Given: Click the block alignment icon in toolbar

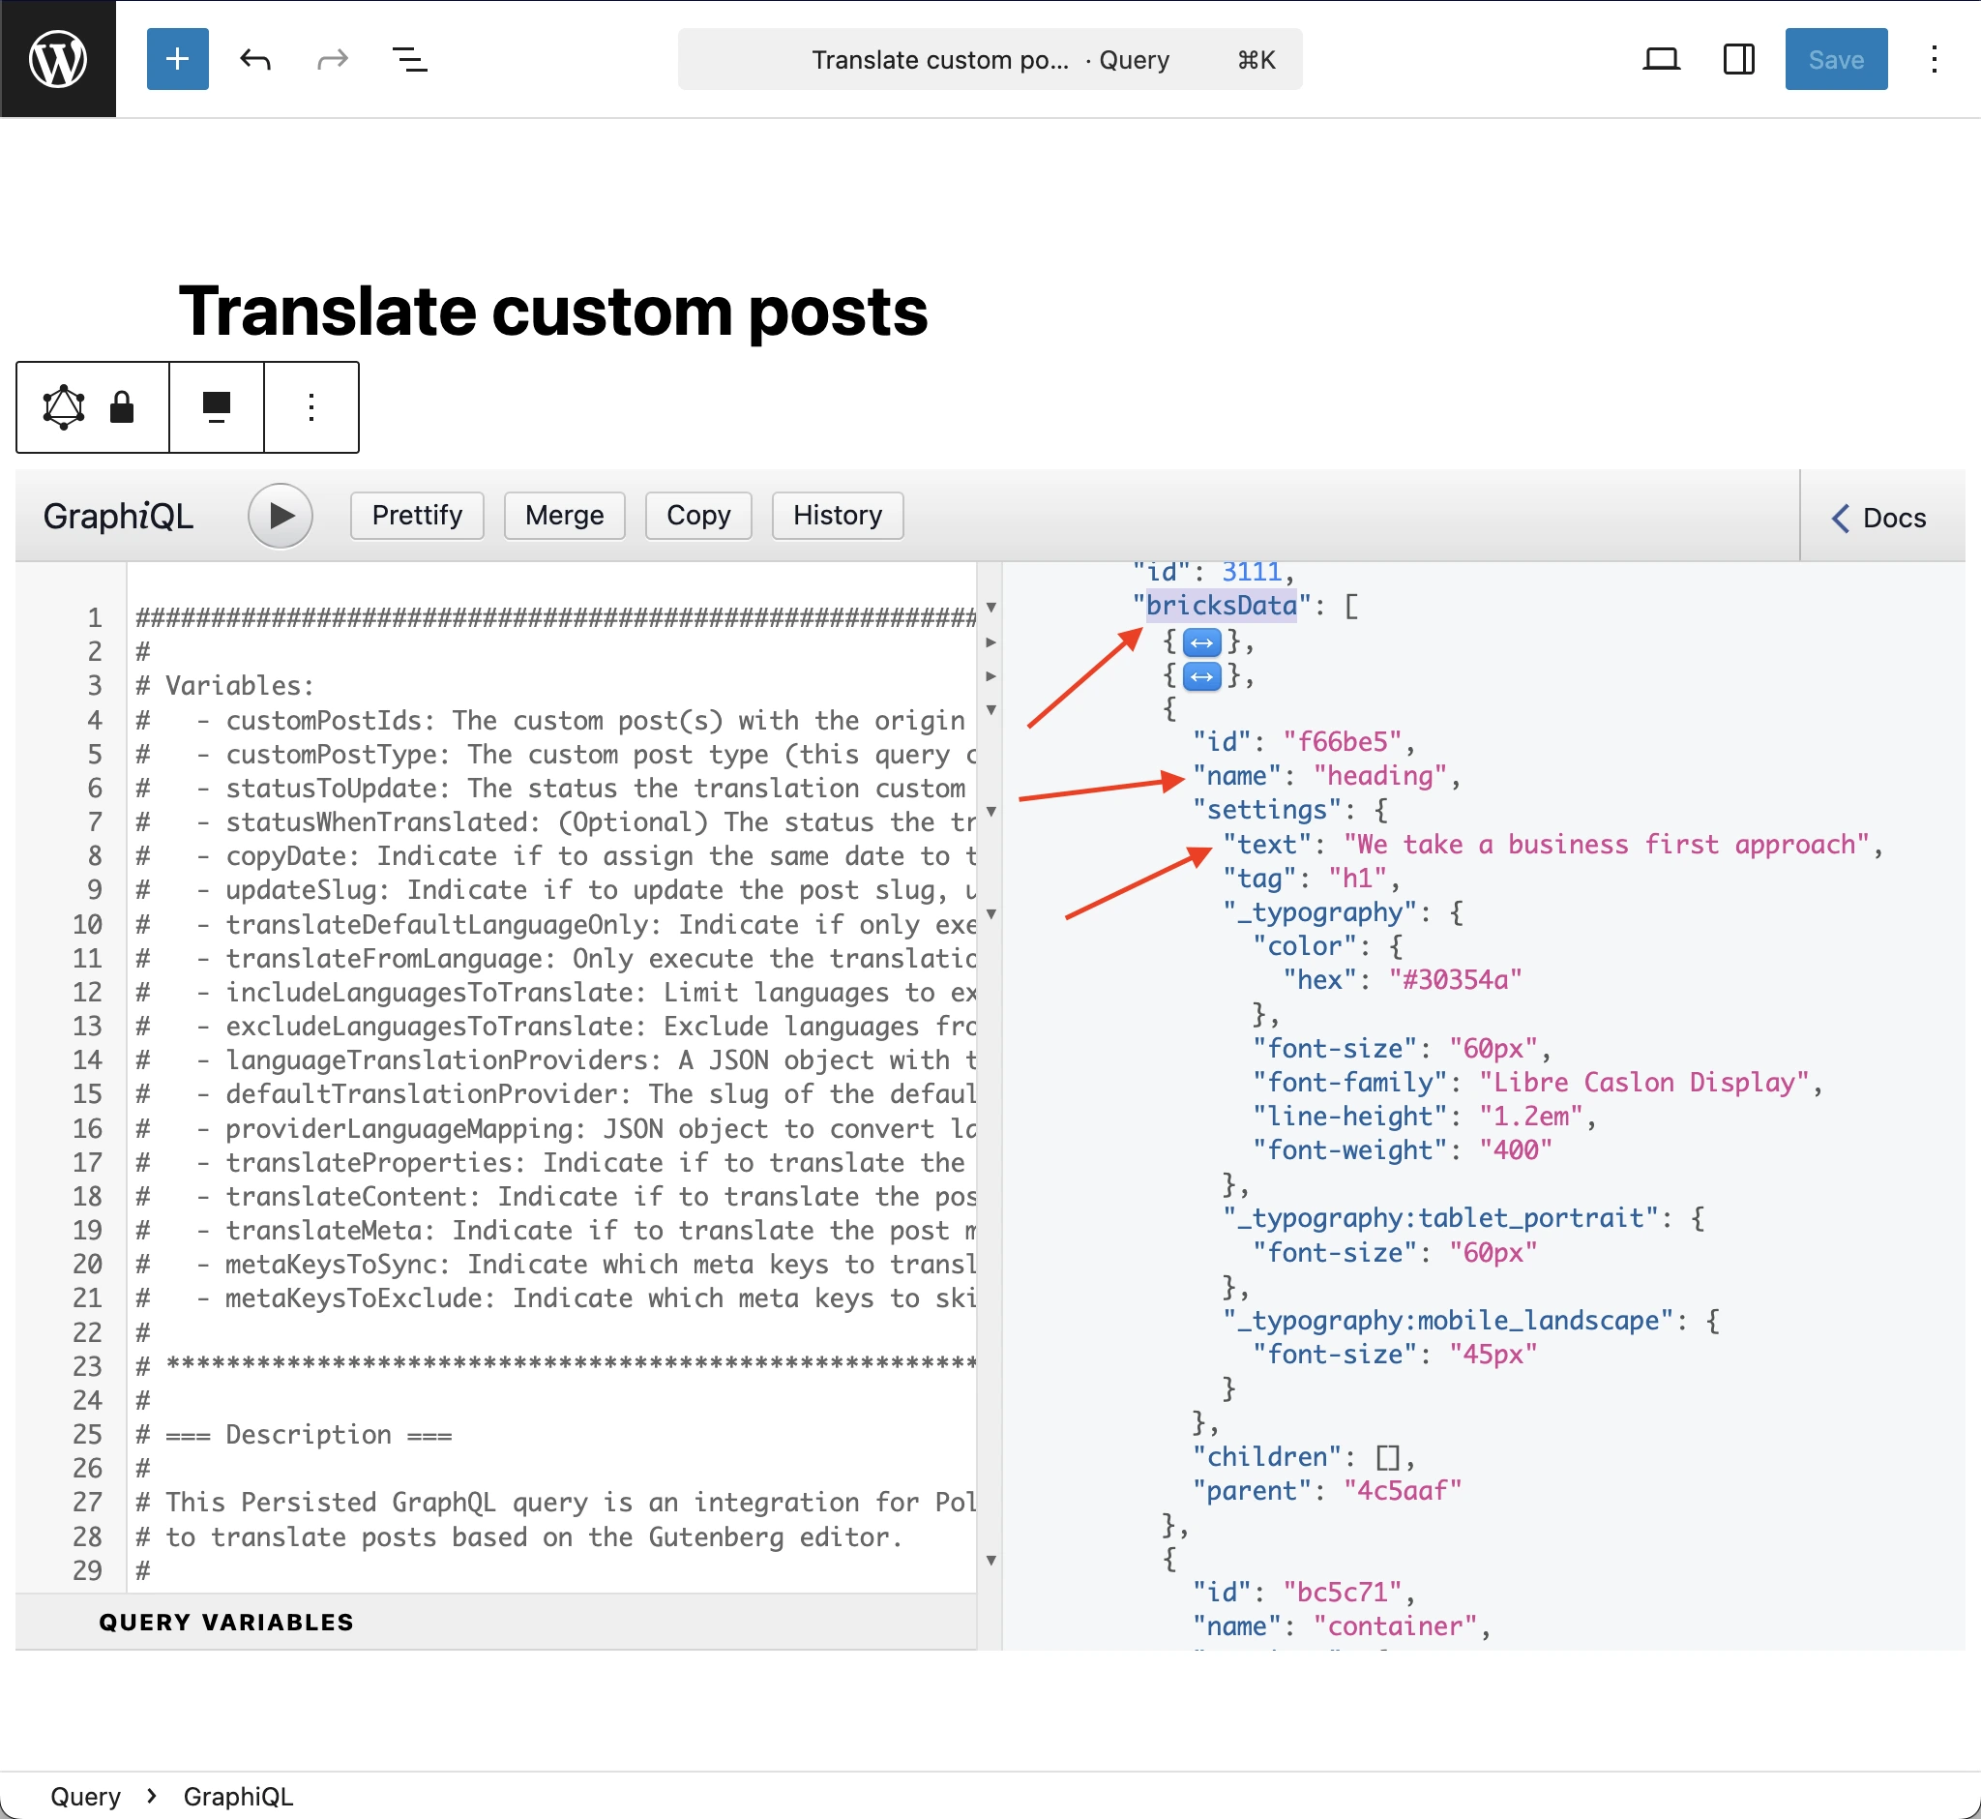Looking at the screenshot, I should [x=217, y=406].
